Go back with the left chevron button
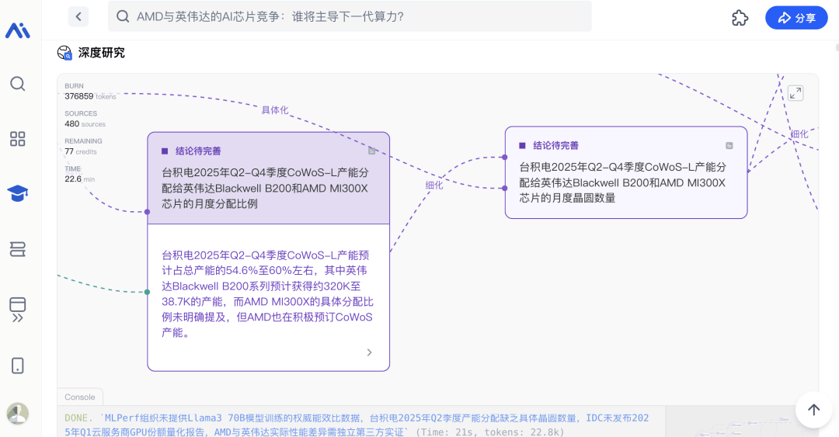The image size is (839, 437). (78, 16)
